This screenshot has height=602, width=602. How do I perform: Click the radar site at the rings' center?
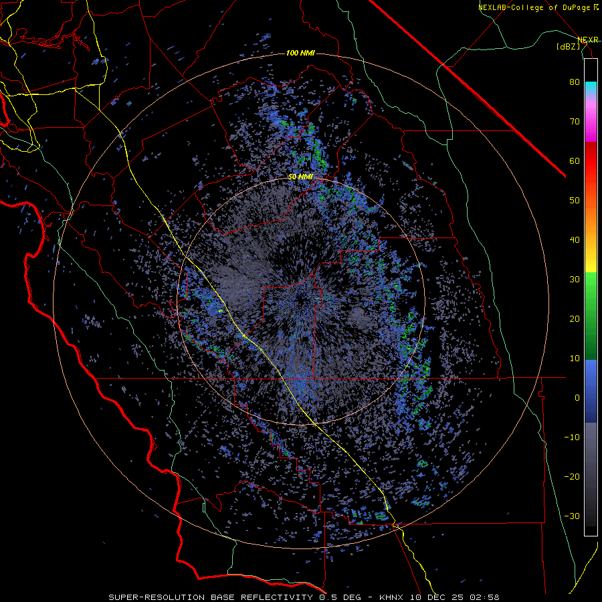pos(301,300)
